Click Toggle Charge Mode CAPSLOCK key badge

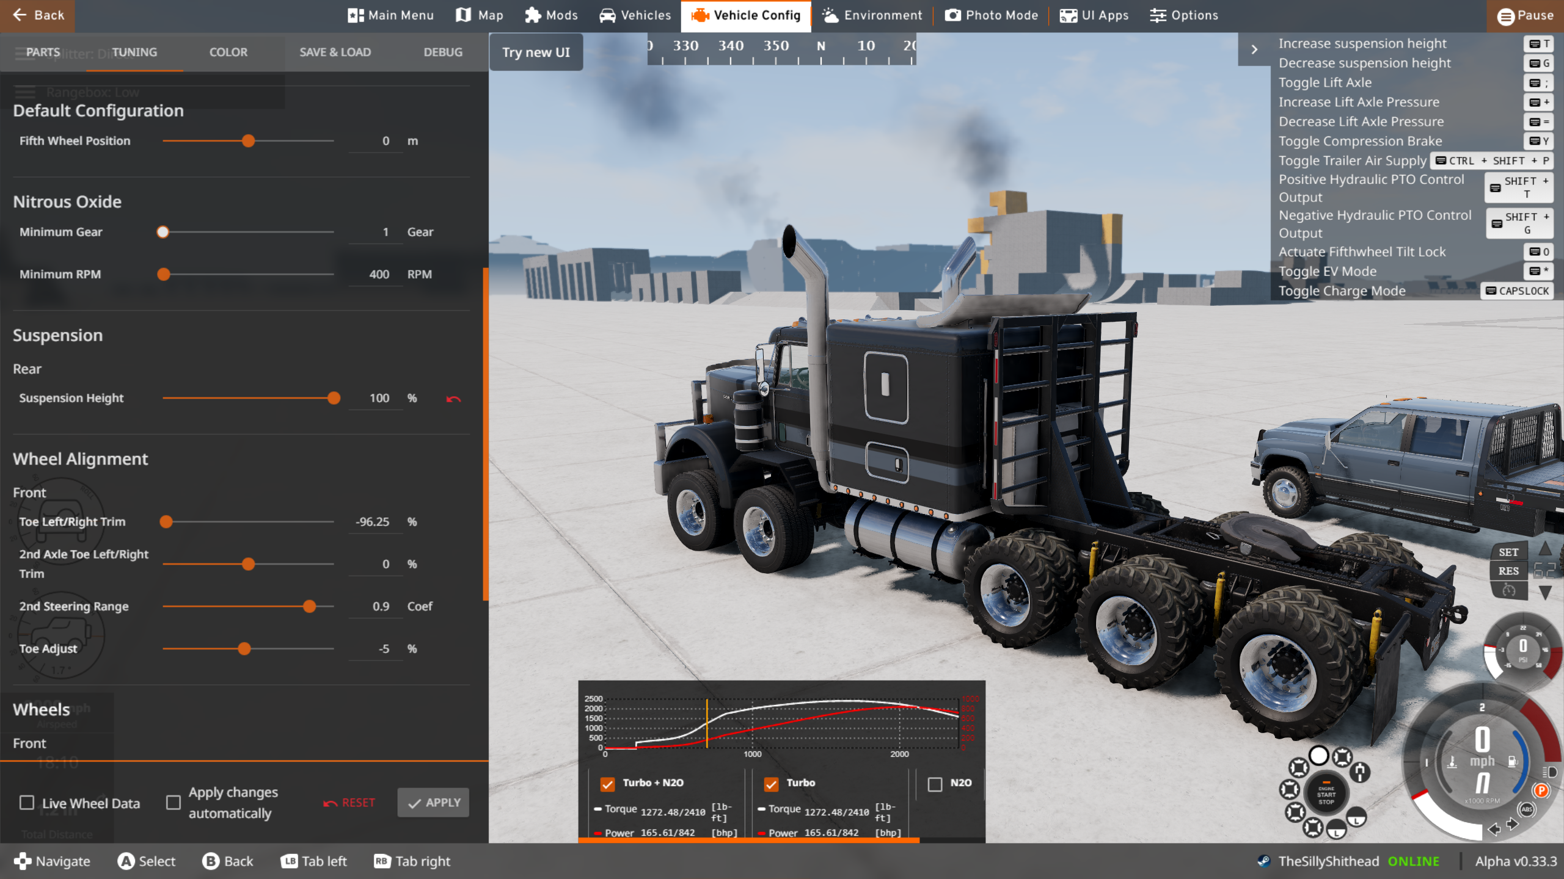1517,291
